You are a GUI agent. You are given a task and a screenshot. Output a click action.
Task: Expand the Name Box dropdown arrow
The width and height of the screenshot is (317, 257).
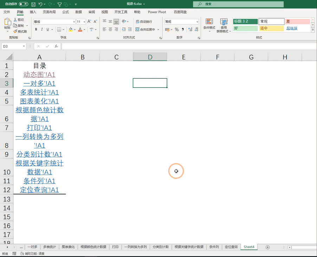click(x=24, y=46)
